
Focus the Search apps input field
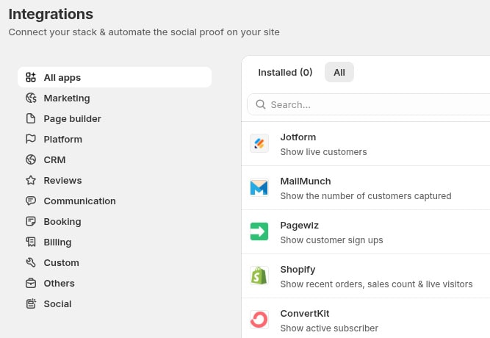point(375,104)
